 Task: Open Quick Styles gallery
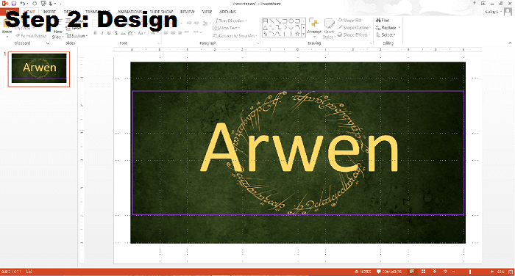(x=329, y=29)
